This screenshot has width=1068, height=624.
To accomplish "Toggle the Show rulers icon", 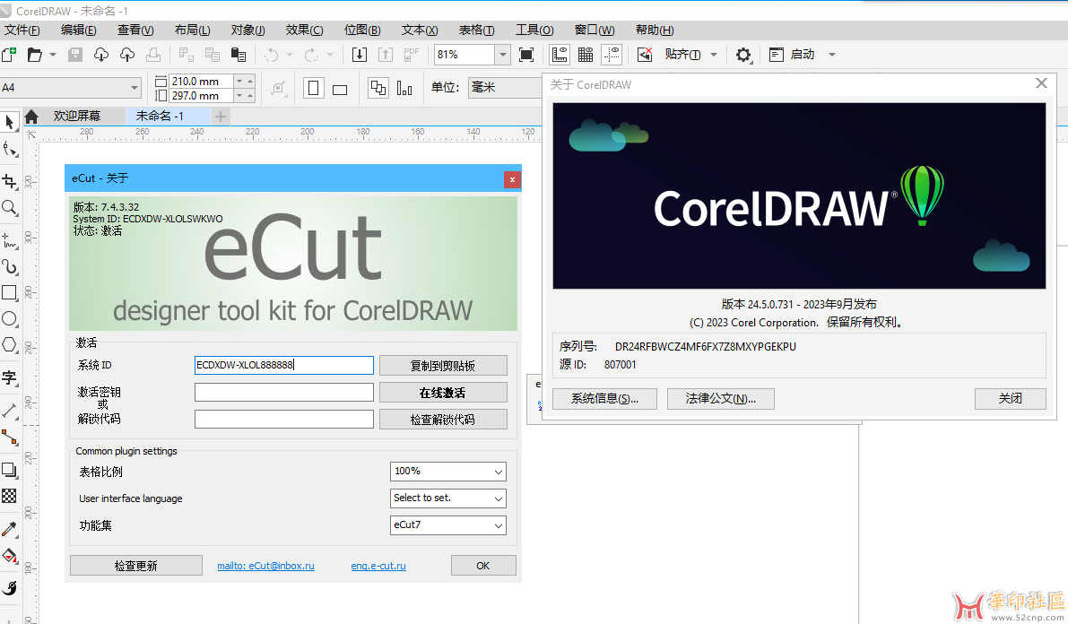I will (x=560, y=55).
